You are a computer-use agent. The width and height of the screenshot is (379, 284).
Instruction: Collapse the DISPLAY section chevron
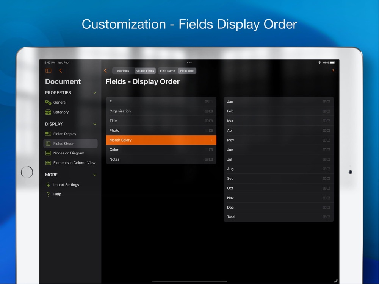(95, 124)
